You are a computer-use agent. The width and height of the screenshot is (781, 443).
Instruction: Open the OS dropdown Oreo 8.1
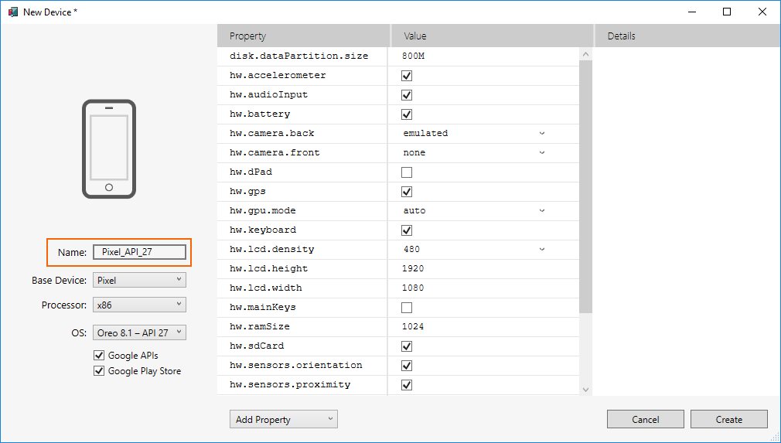[x=139, y=332]
